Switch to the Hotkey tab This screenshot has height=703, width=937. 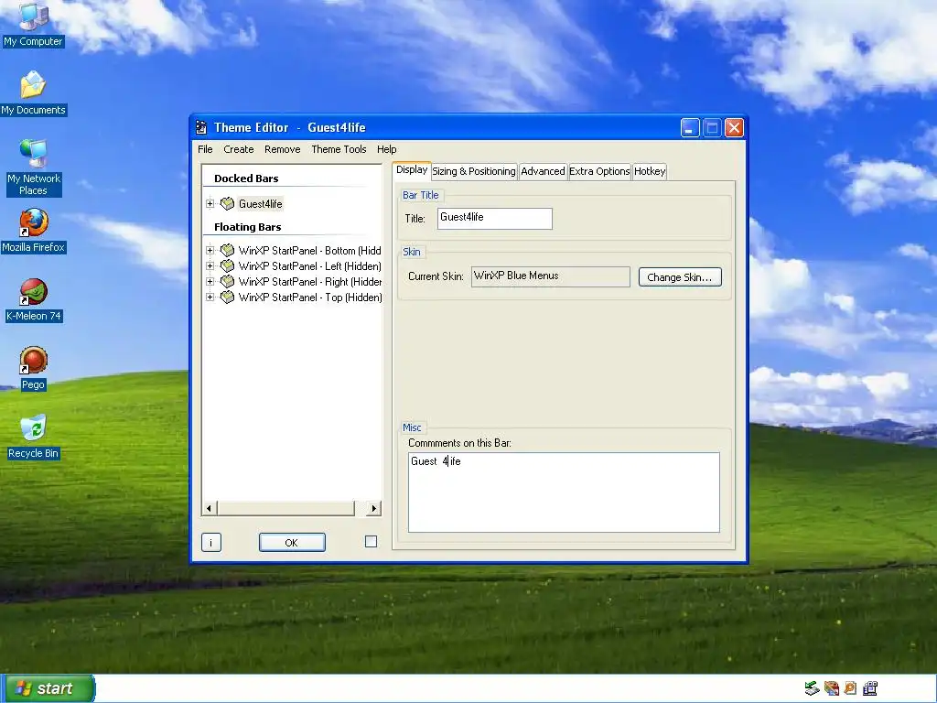[650, 171]
